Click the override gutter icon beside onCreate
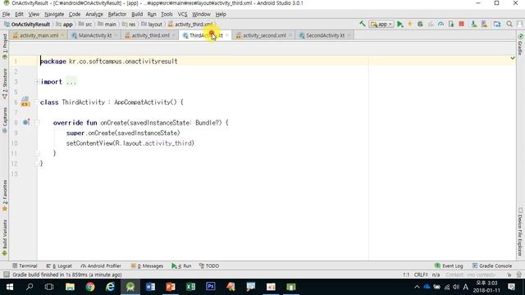The image size is (525, 295). (x=26, y=122)
